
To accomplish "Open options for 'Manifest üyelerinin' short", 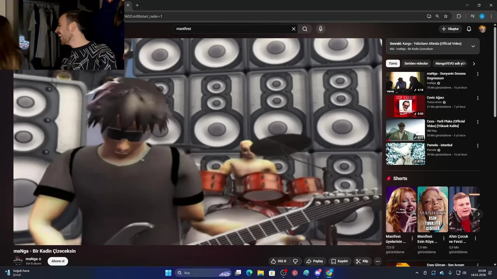I will pyautogui.click(x=412, y=238).
